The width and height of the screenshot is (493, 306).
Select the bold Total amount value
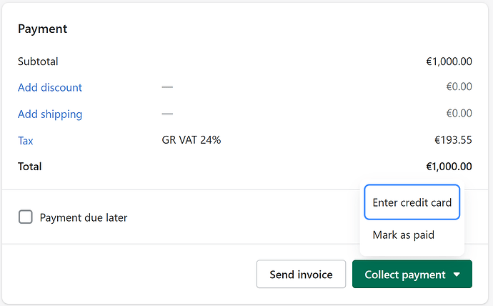pos(449,167)
